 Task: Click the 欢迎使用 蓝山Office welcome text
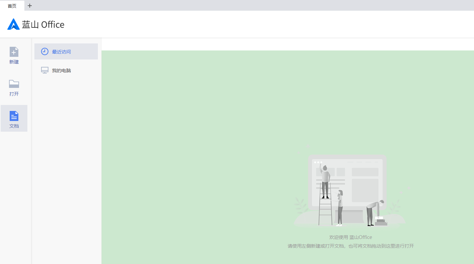tap(351, 237)
